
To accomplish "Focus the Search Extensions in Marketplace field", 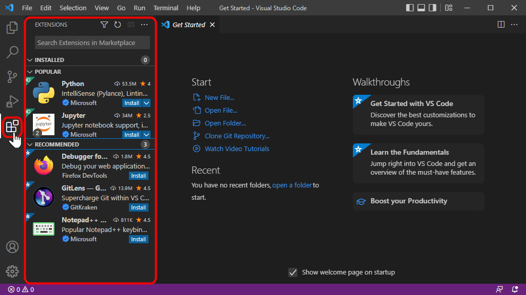I will point(92,43).
